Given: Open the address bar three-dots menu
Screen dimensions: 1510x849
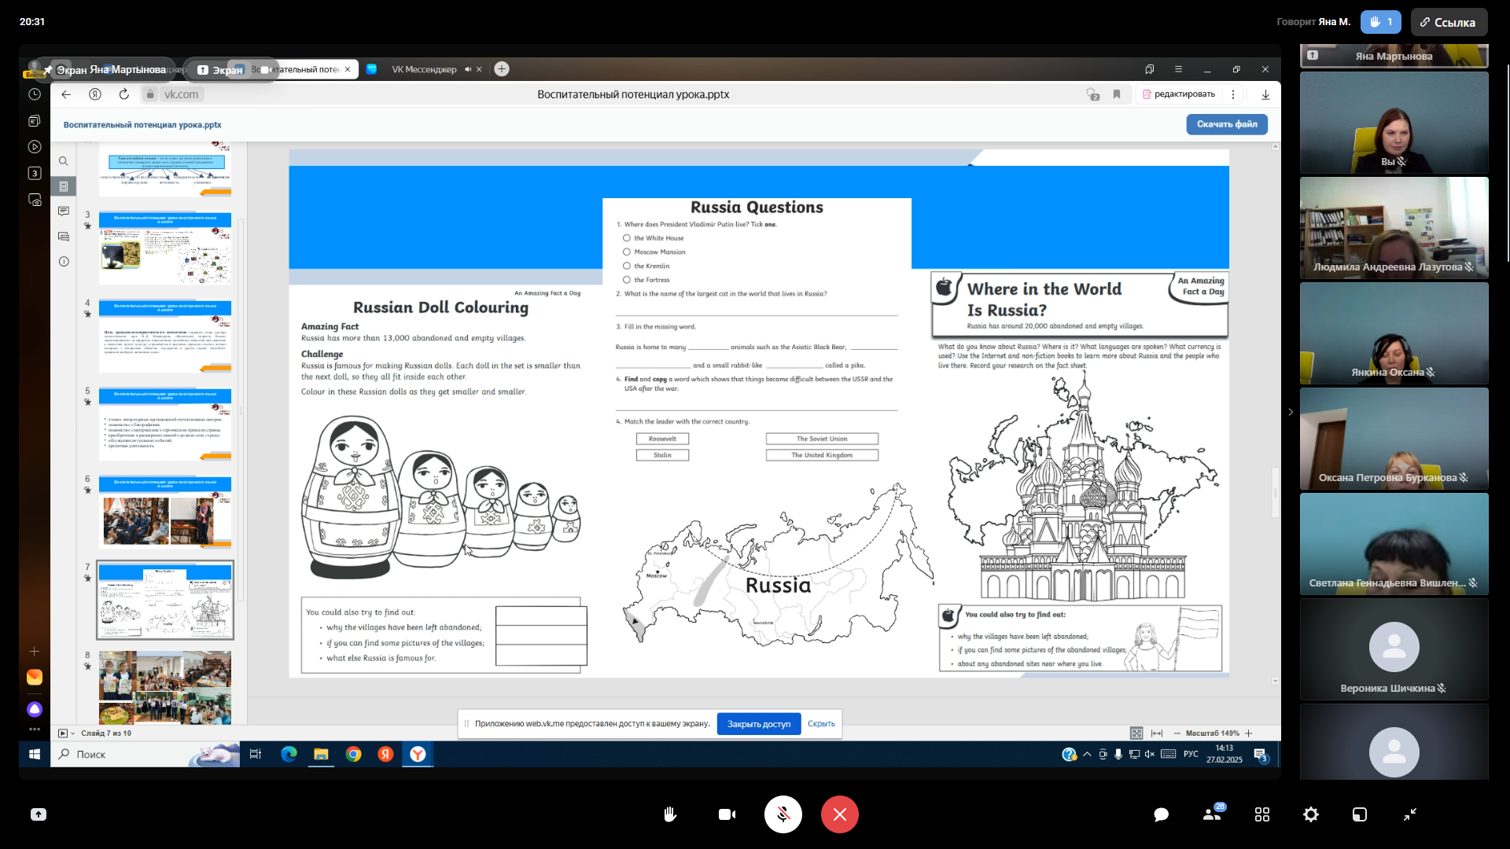Looking at the screenshot, I should coord(1233,94).
